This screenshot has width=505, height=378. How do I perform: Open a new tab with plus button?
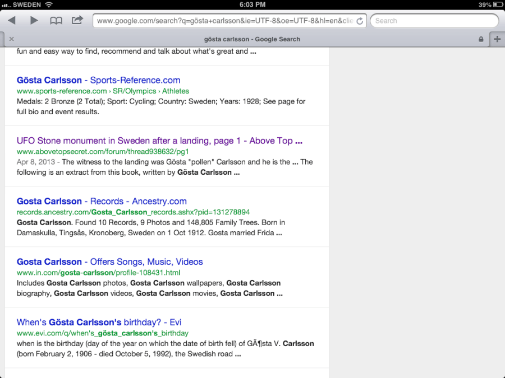click(497, 39)
